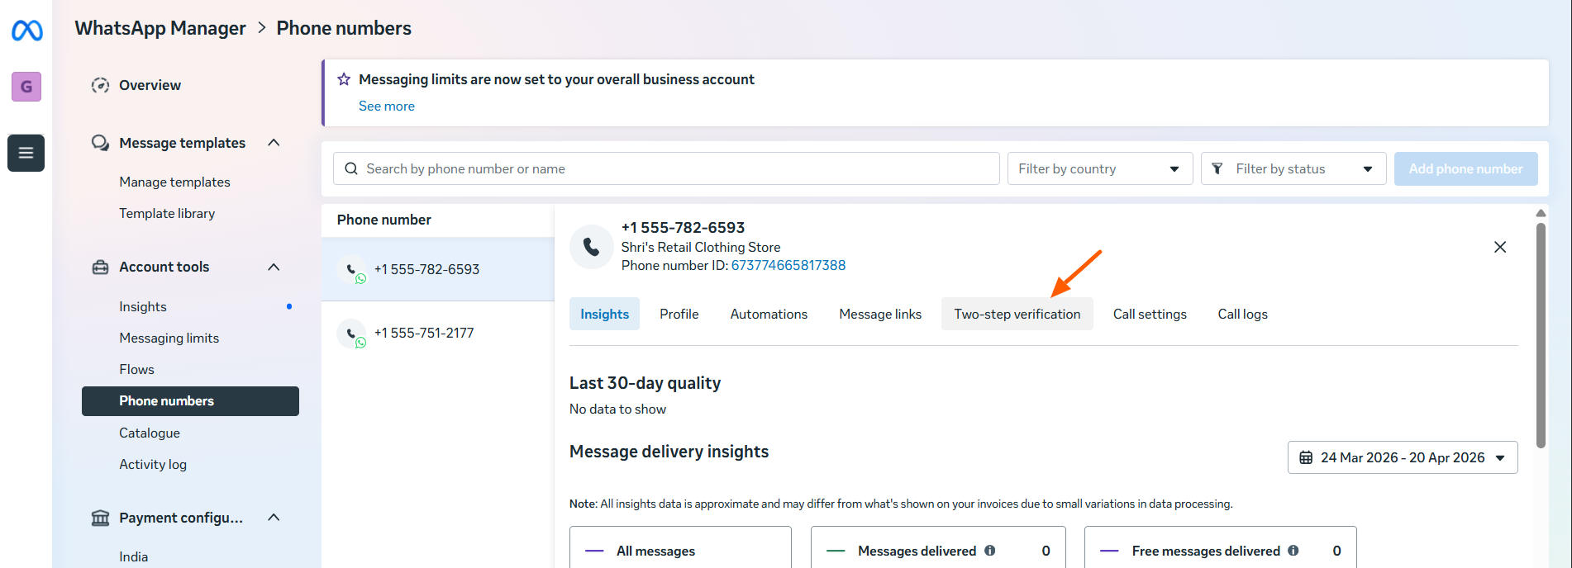Image resolution: width=1572 pixels, height=568 pixels.
Task: Open Manage templates in sidebar
Action: [x=174, y=182]
